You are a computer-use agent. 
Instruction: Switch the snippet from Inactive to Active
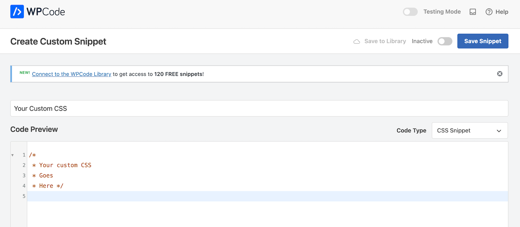coord(444,41)
